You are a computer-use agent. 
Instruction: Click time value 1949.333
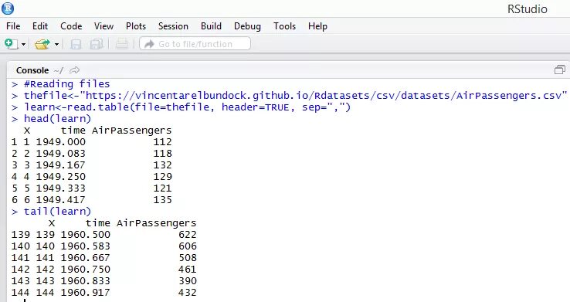(61, 188)
